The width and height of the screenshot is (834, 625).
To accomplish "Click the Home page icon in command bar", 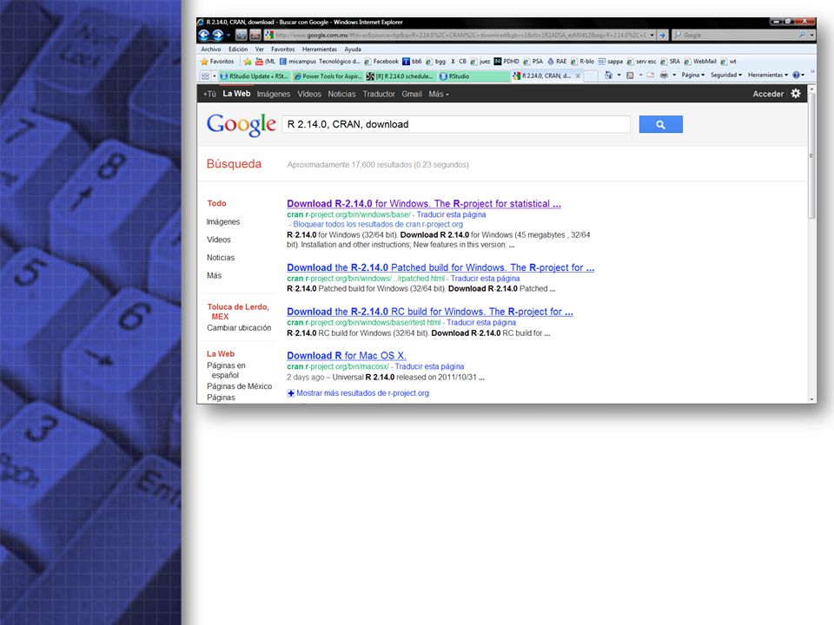I will (x=608, y=75).
